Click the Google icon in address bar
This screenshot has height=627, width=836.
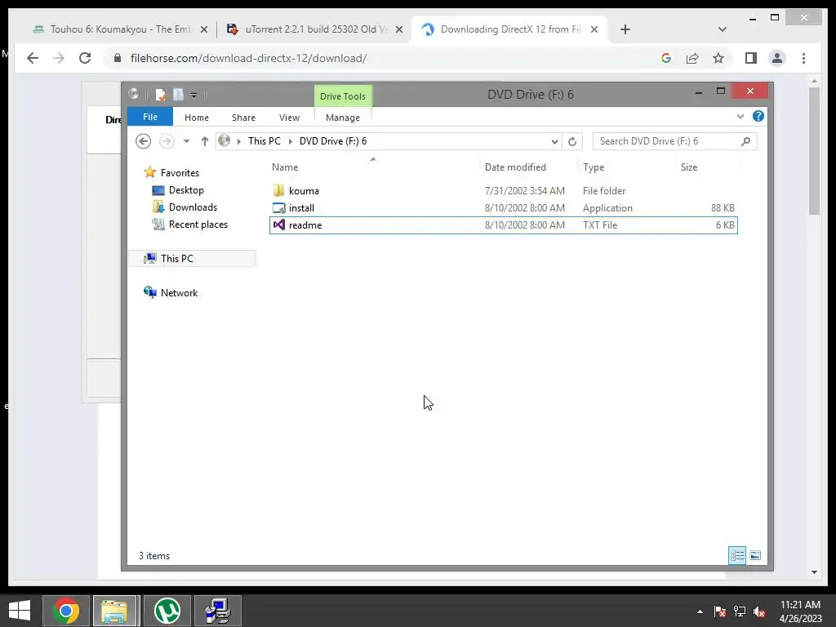coord(666,58)
